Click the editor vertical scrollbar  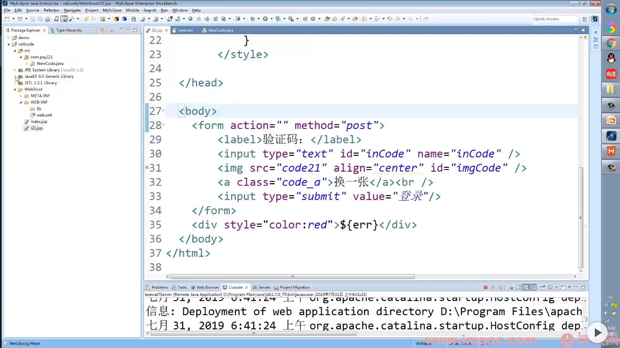click(x=581, y=218)
